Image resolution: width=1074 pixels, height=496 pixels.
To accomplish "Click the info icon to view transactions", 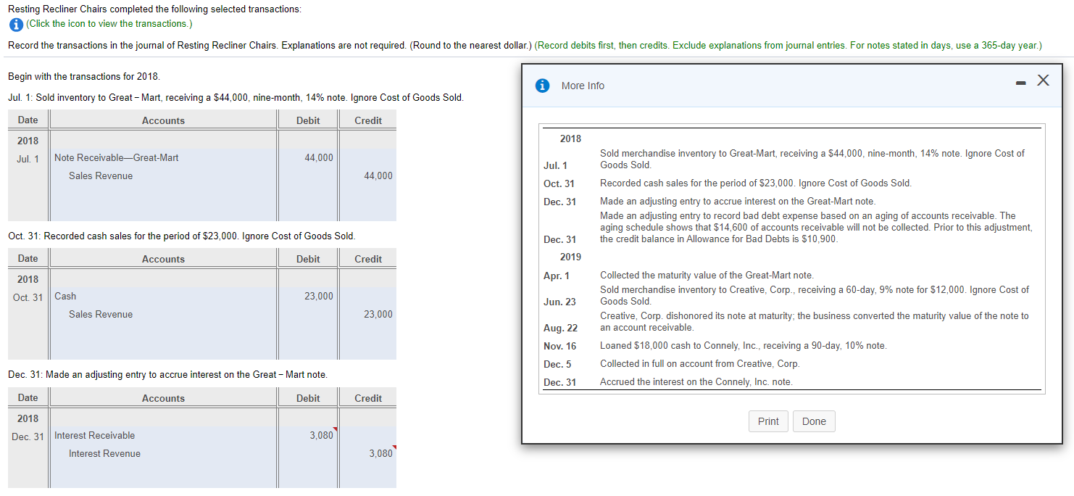I will [x=15, y=24].
